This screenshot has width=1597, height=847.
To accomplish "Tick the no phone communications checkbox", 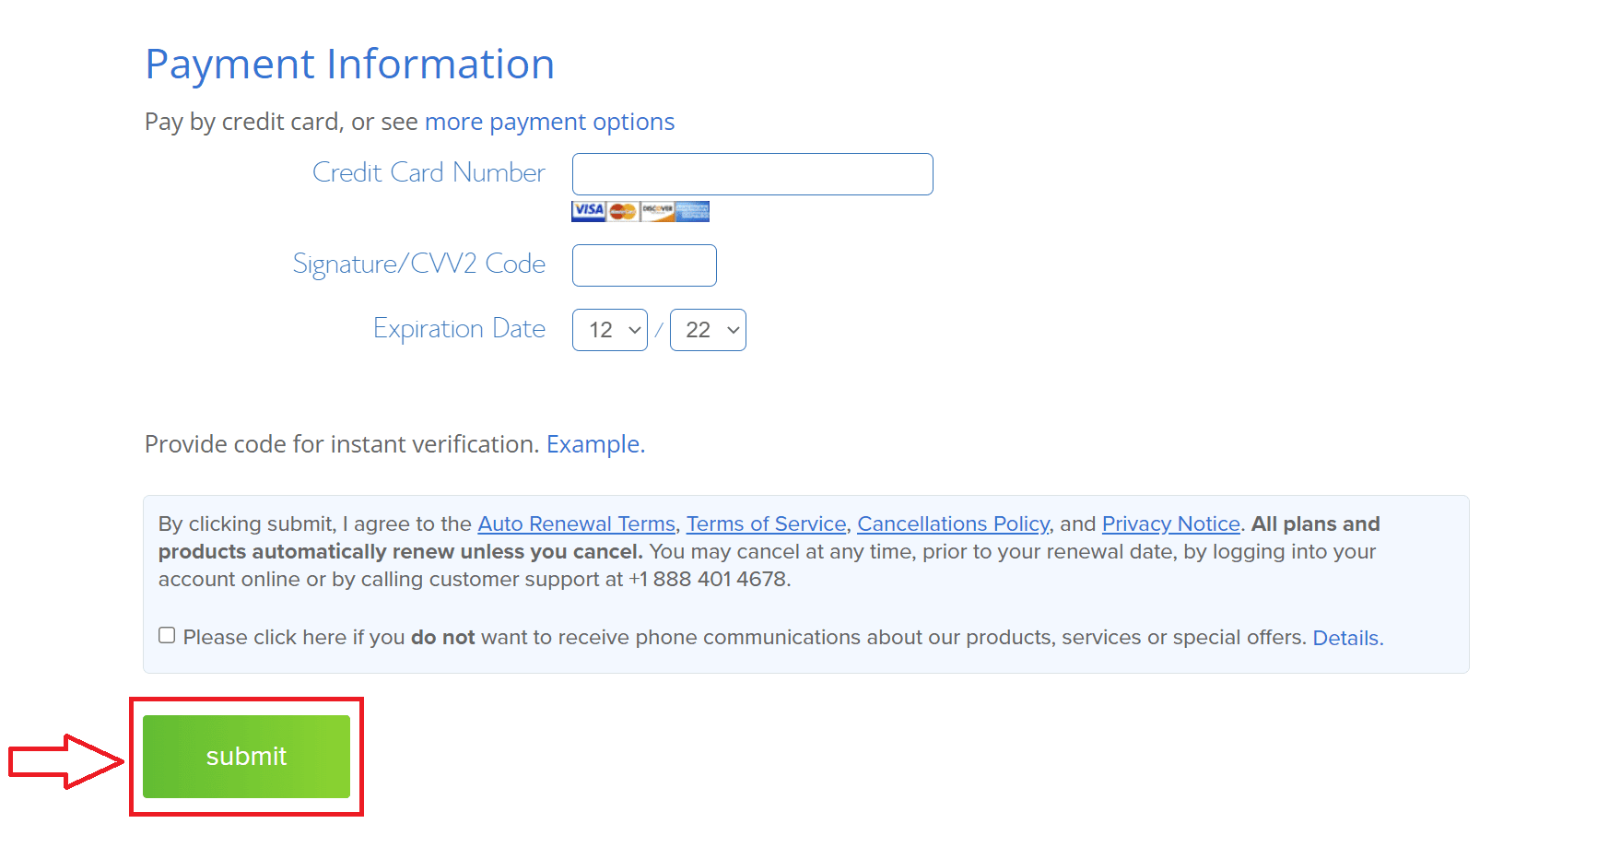I will point(167,635).
